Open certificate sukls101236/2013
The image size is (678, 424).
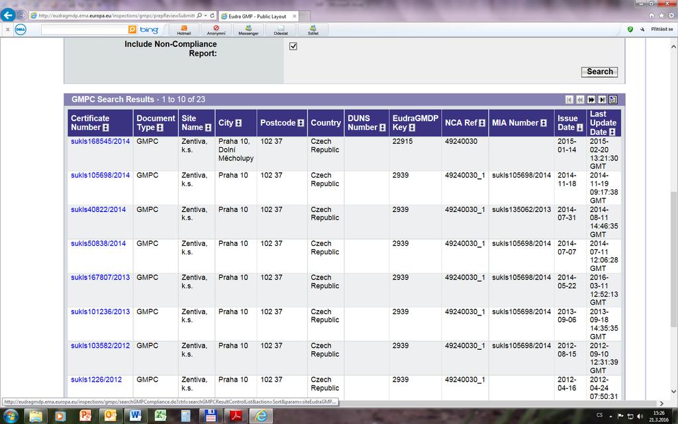[x=101, y=311]
